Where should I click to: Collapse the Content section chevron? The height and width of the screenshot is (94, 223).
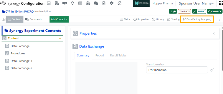click(x=60, y=38)
